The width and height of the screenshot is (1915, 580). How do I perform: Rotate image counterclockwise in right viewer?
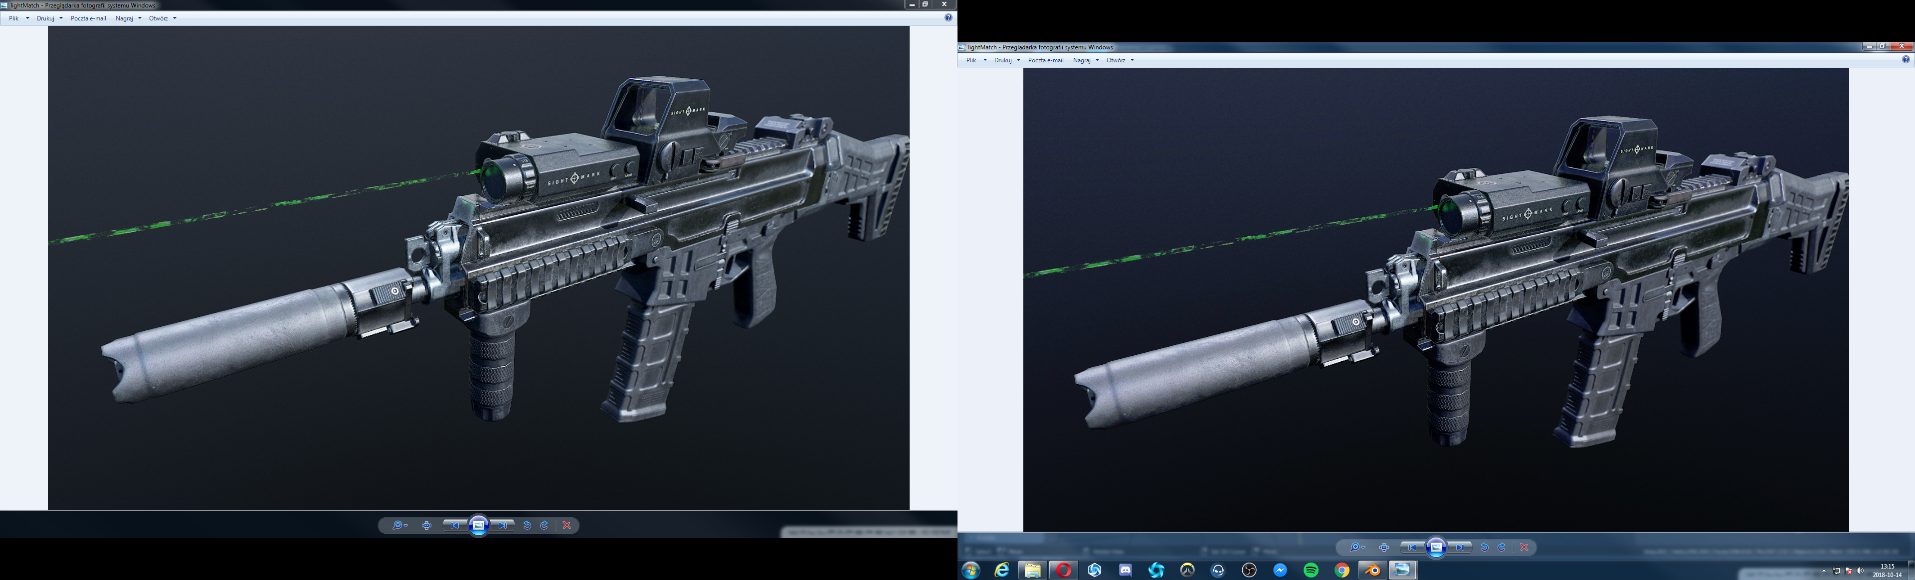point(1484,547)
